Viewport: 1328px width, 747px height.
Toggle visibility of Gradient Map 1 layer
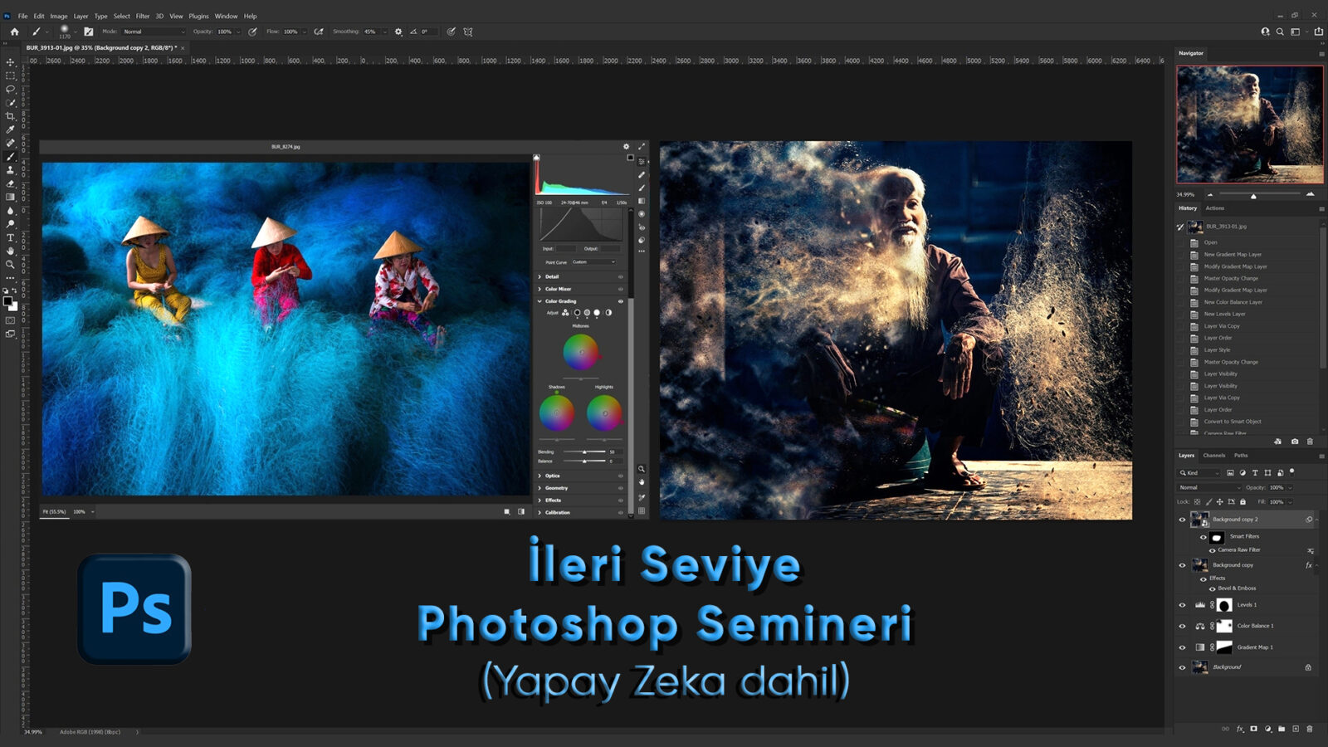[x=1182, y=647]
